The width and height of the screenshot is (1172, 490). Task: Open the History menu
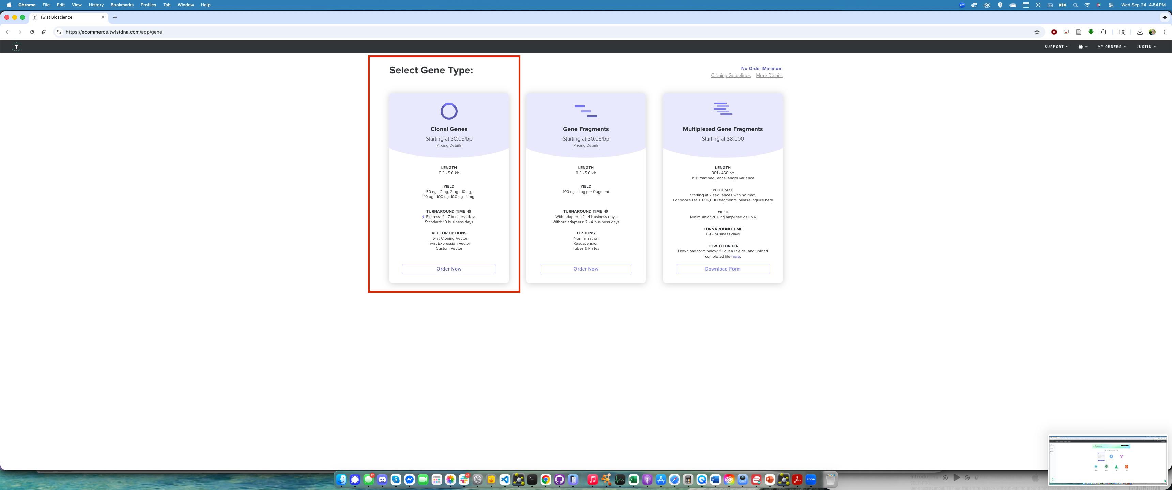[x=96, y=5]
